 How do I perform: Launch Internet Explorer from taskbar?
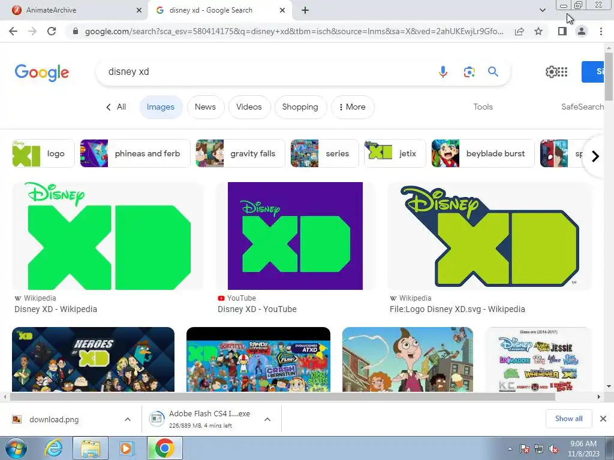(x=53, y=448)
